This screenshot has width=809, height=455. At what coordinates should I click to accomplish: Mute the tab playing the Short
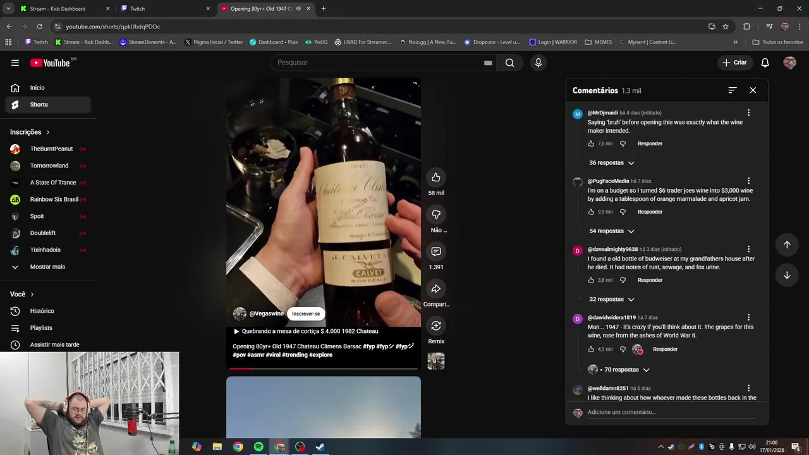[298, 9]
